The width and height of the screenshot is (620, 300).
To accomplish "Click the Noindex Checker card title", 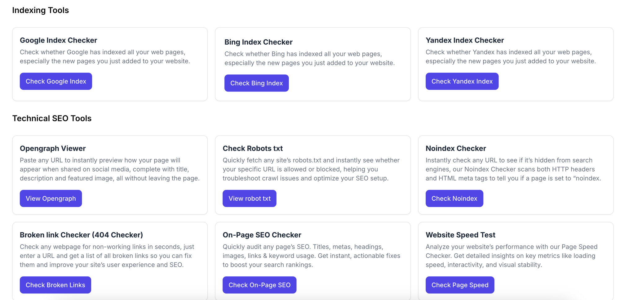I will (x=455, y=149).
